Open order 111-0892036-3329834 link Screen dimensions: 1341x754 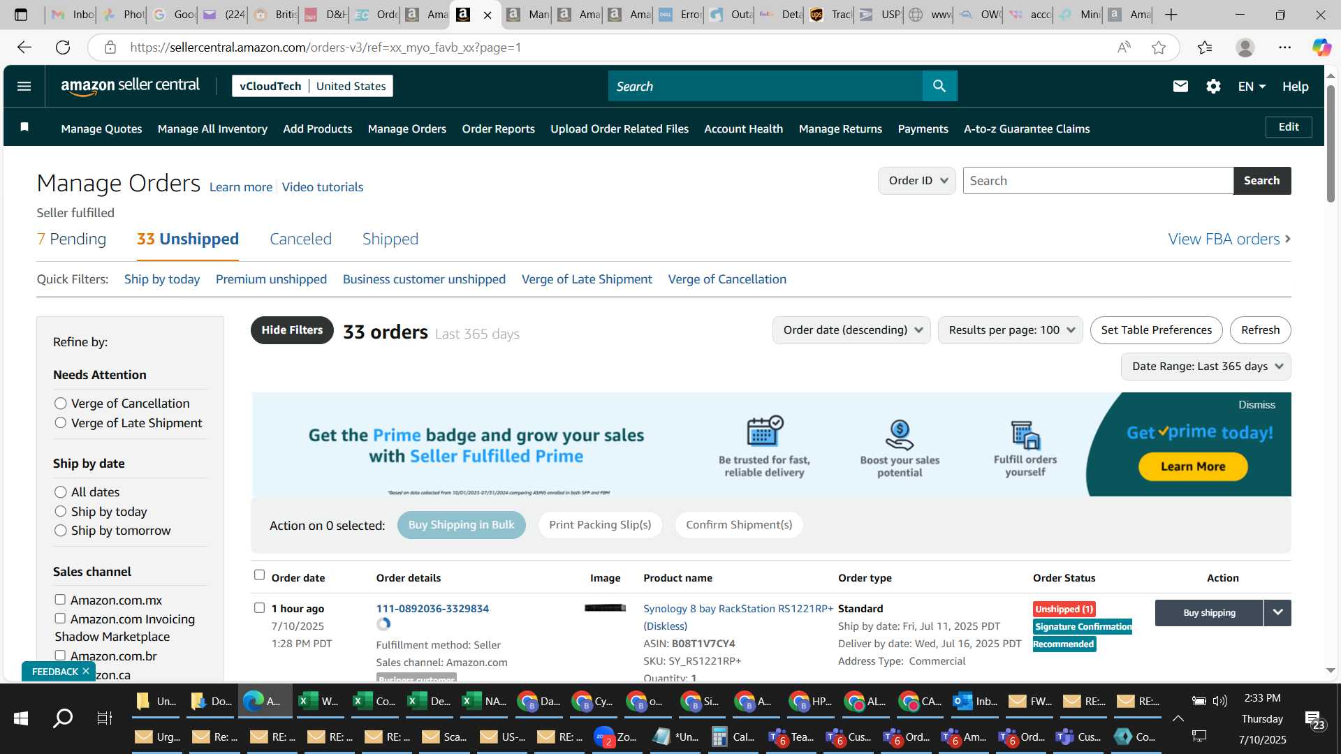pos(432,608)
